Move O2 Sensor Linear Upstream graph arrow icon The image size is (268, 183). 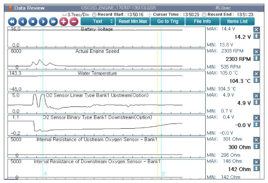256,102
